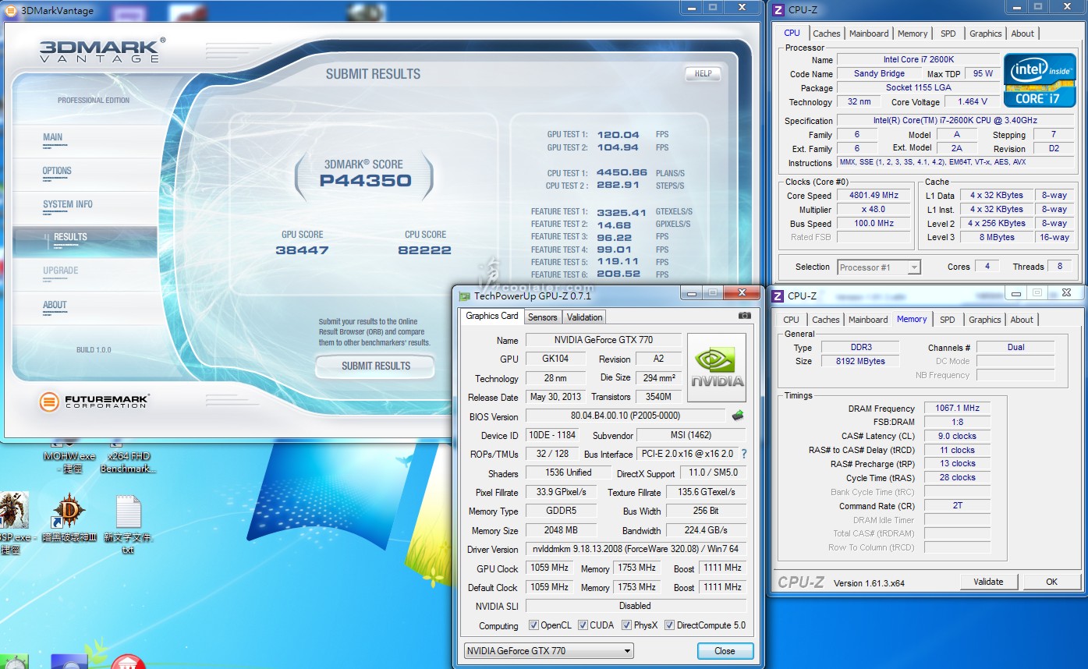
Task: Click the Core Voltage 1.464 V value
Action: point(973,102)
